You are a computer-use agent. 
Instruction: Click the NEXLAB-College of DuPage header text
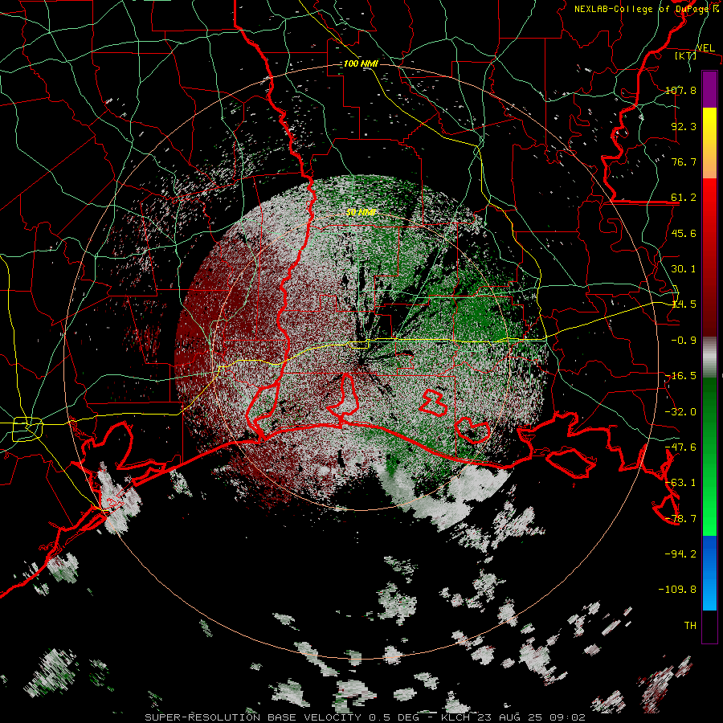[x=646, y=9]
